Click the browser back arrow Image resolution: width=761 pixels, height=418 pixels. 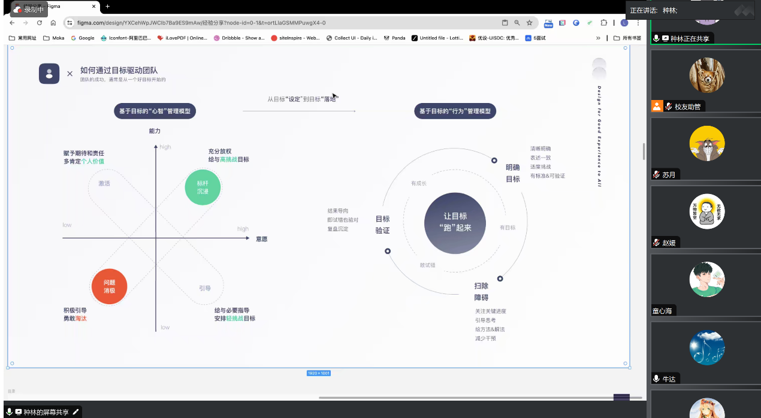12,23
